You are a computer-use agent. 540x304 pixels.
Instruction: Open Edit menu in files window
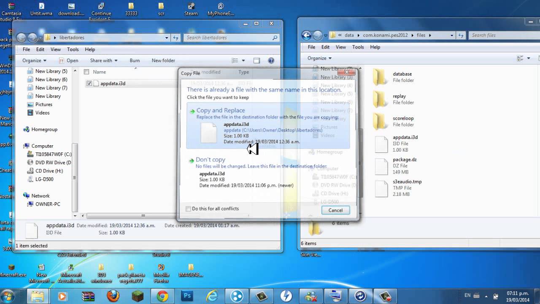[325, 47]
